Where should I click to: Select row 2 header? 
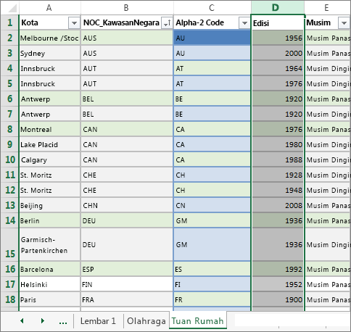(x=9, y=38)
